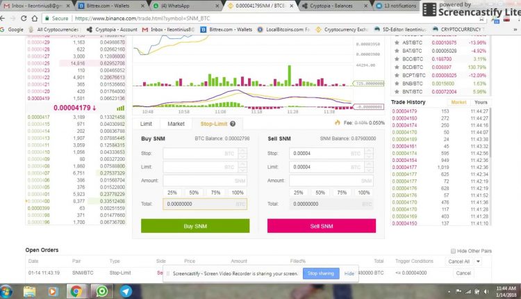
Task: Click the Sell Stop price stepper arrows
Action: (369, 154)
